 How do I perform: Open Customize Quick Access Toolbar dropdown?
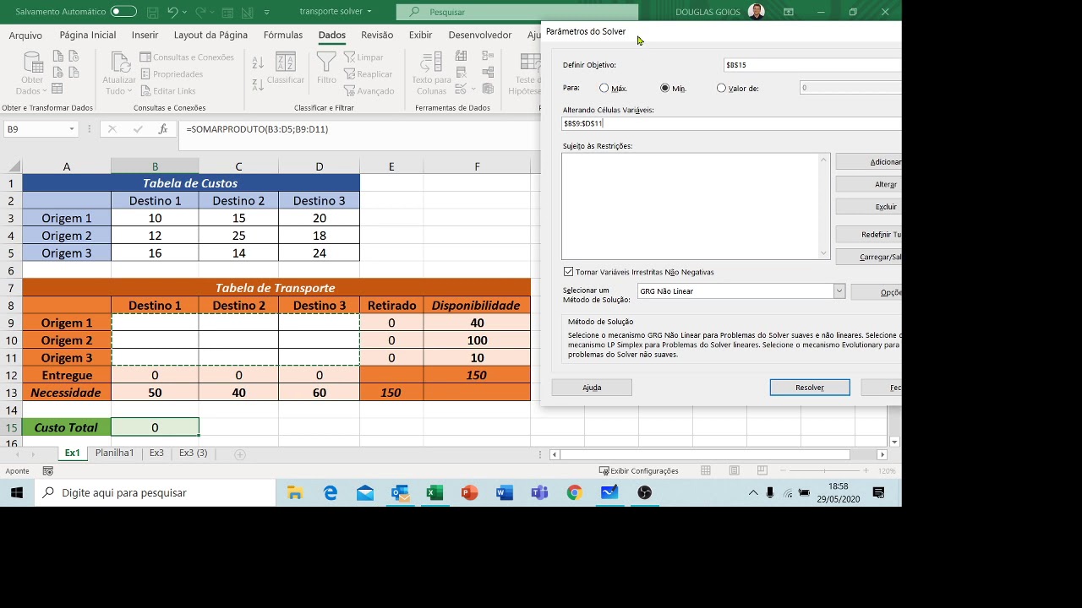click(267, 12)
